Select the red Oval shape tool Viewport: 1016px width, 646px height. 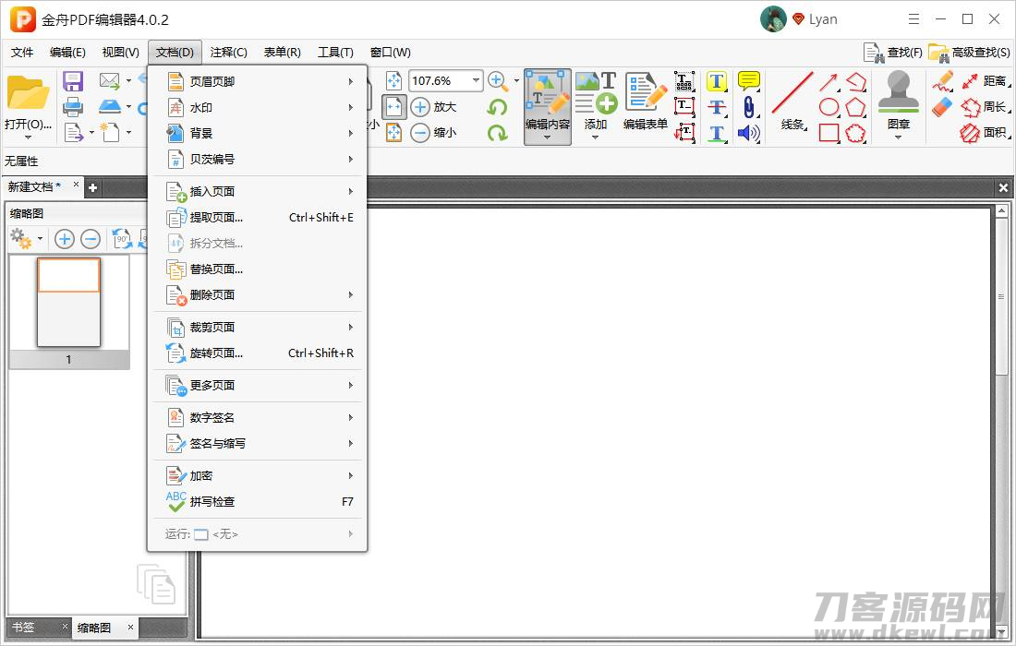[829, 107]
